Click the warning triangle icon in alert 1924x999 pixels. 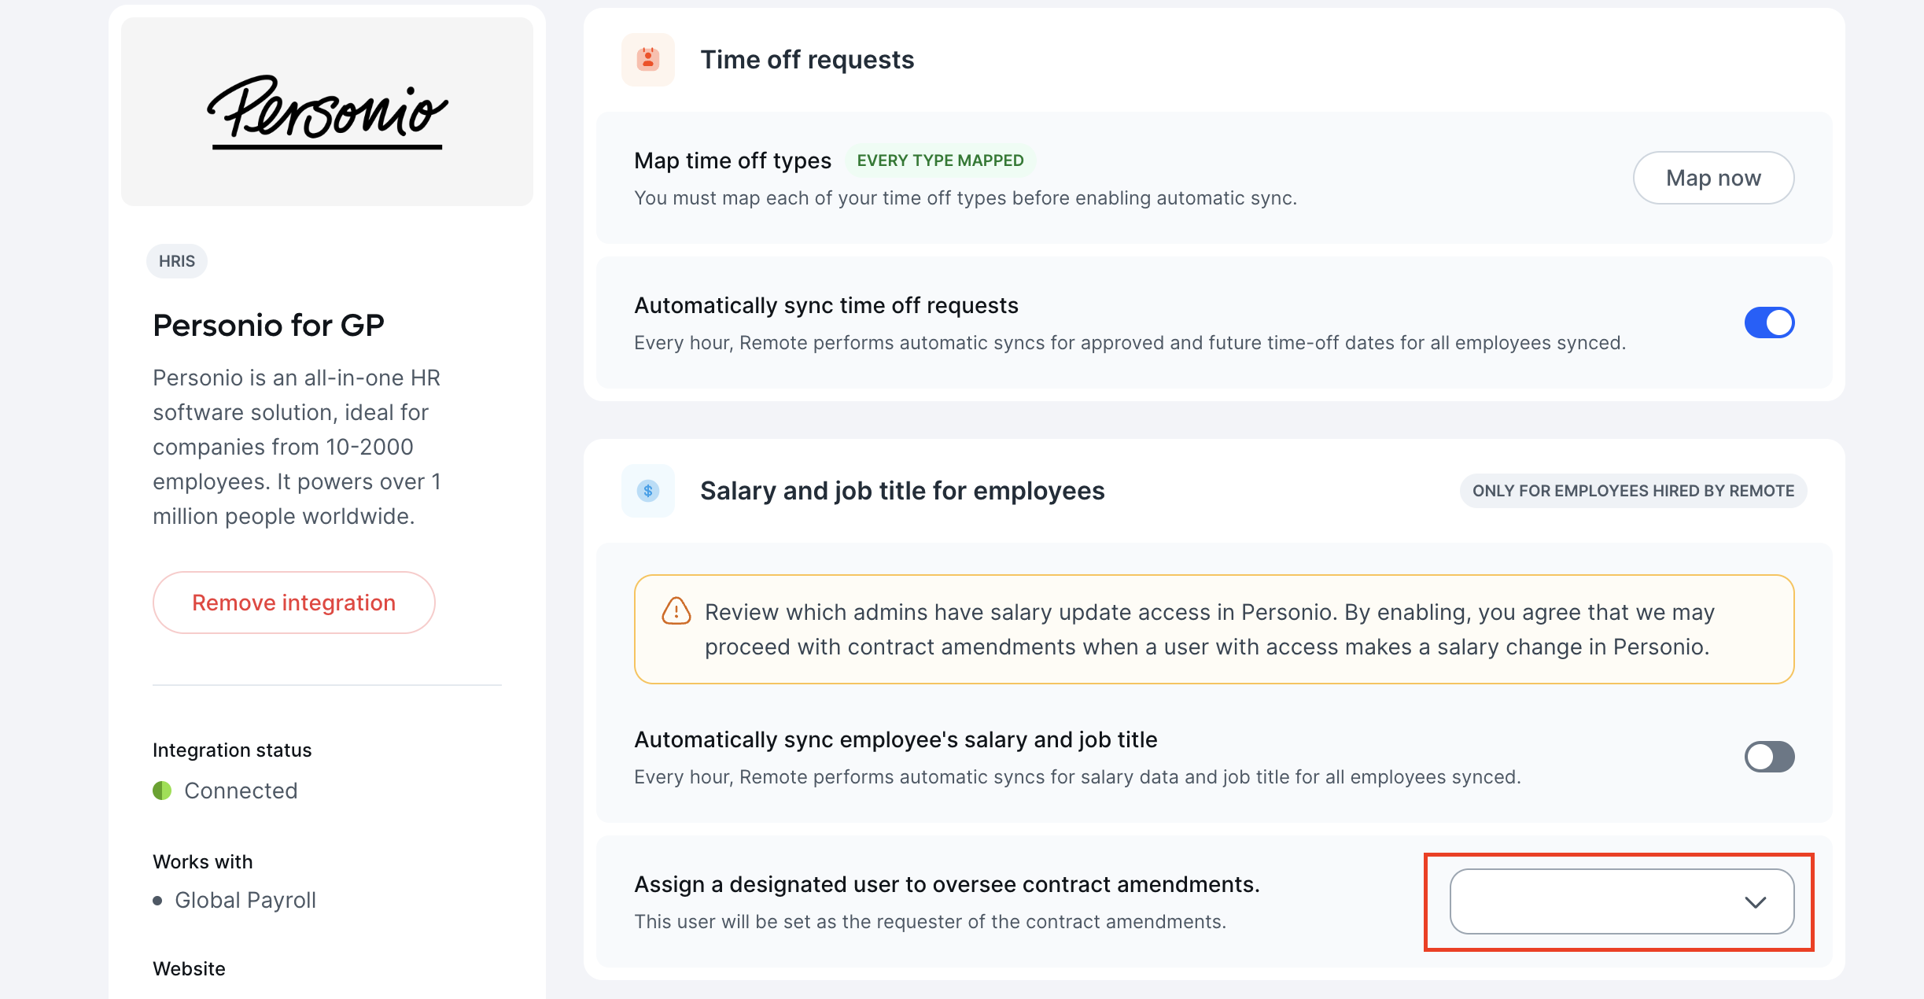(x=676, y=611)
